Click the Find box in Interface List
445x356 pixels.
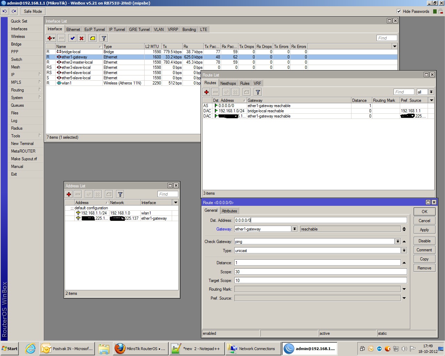pos(387,38)
